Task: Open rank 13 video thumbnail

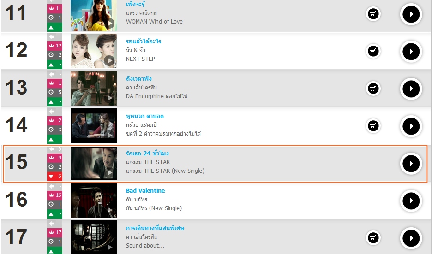Action: 94,89
